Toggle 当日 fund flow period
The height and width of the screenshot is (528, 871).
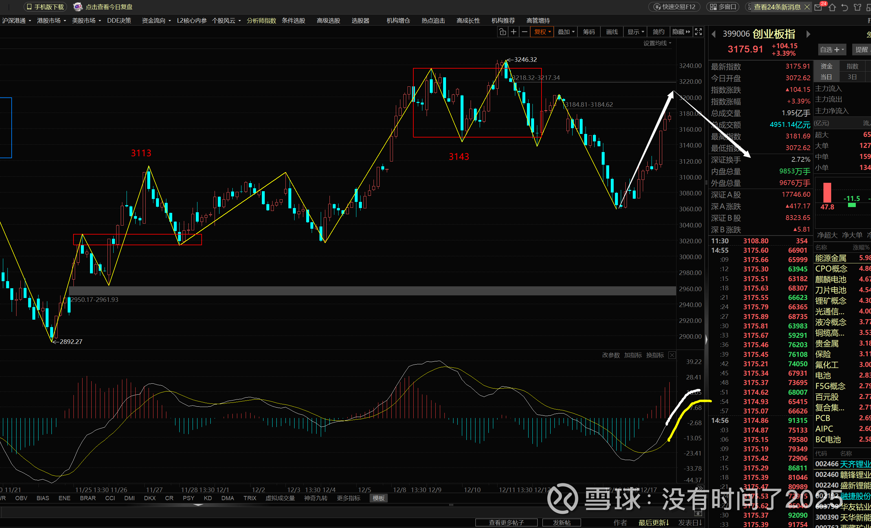tap(826, 77)
